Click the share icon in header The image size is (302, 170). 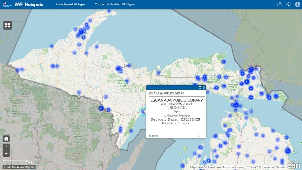pos(288,5)
